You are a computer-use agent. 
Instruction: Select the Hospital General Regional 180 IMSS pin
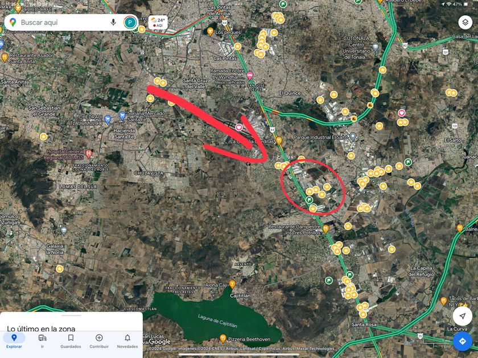[x=89, y=154]
